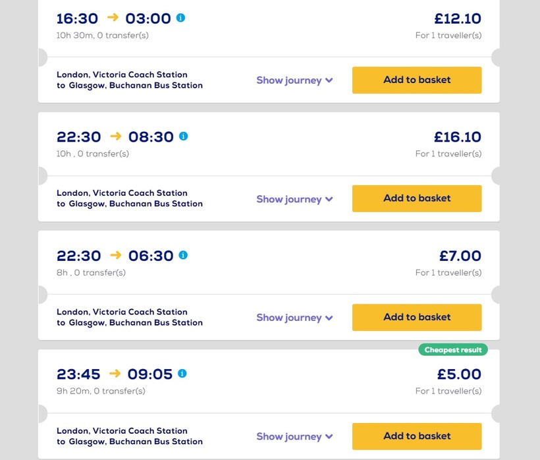Click the 23:45 departure time
The image size is (540, 460).
78,374
